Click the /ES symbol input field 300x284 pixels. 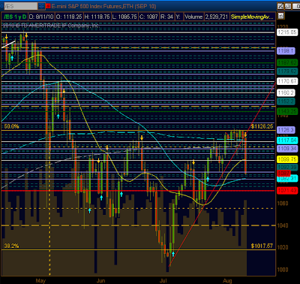(20, 6)
